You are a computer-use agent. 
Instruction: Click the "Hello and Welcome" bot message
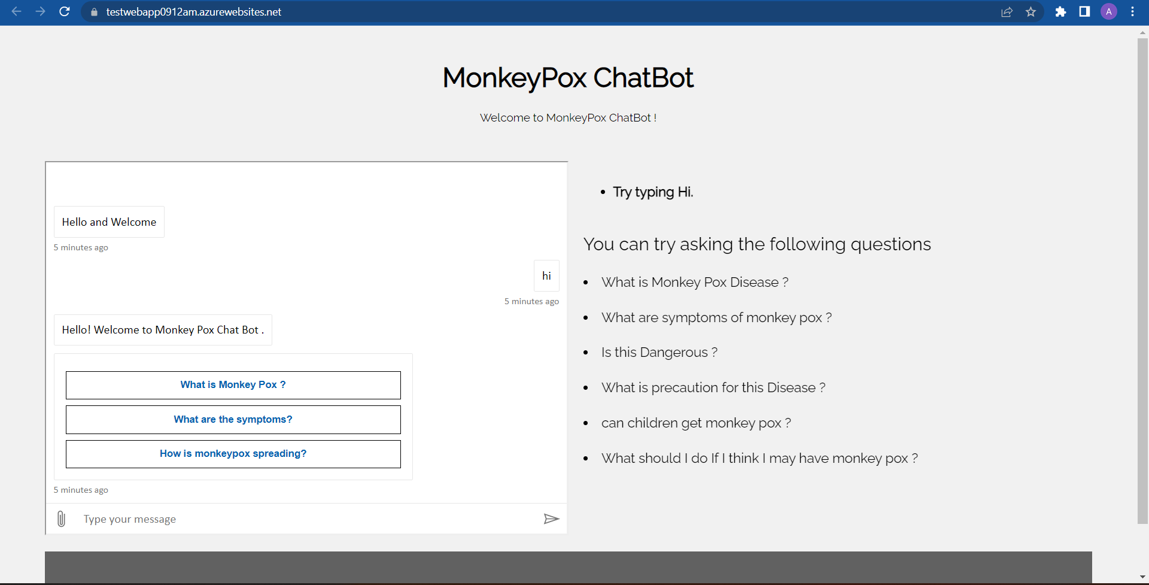(108, 222)
